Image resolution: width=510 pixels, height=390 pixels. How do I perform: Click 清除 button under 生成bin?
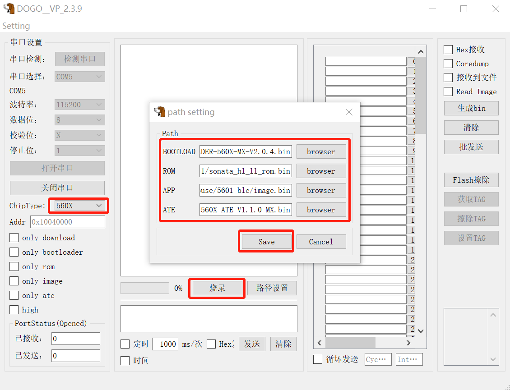471,128
